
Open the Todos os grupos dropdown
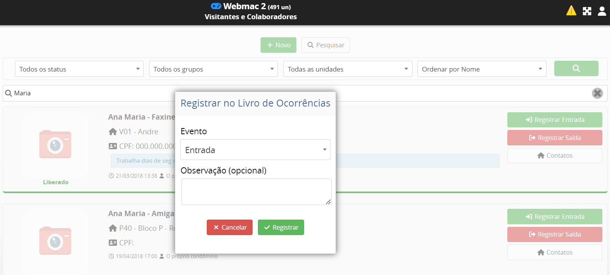coord(213,69)
